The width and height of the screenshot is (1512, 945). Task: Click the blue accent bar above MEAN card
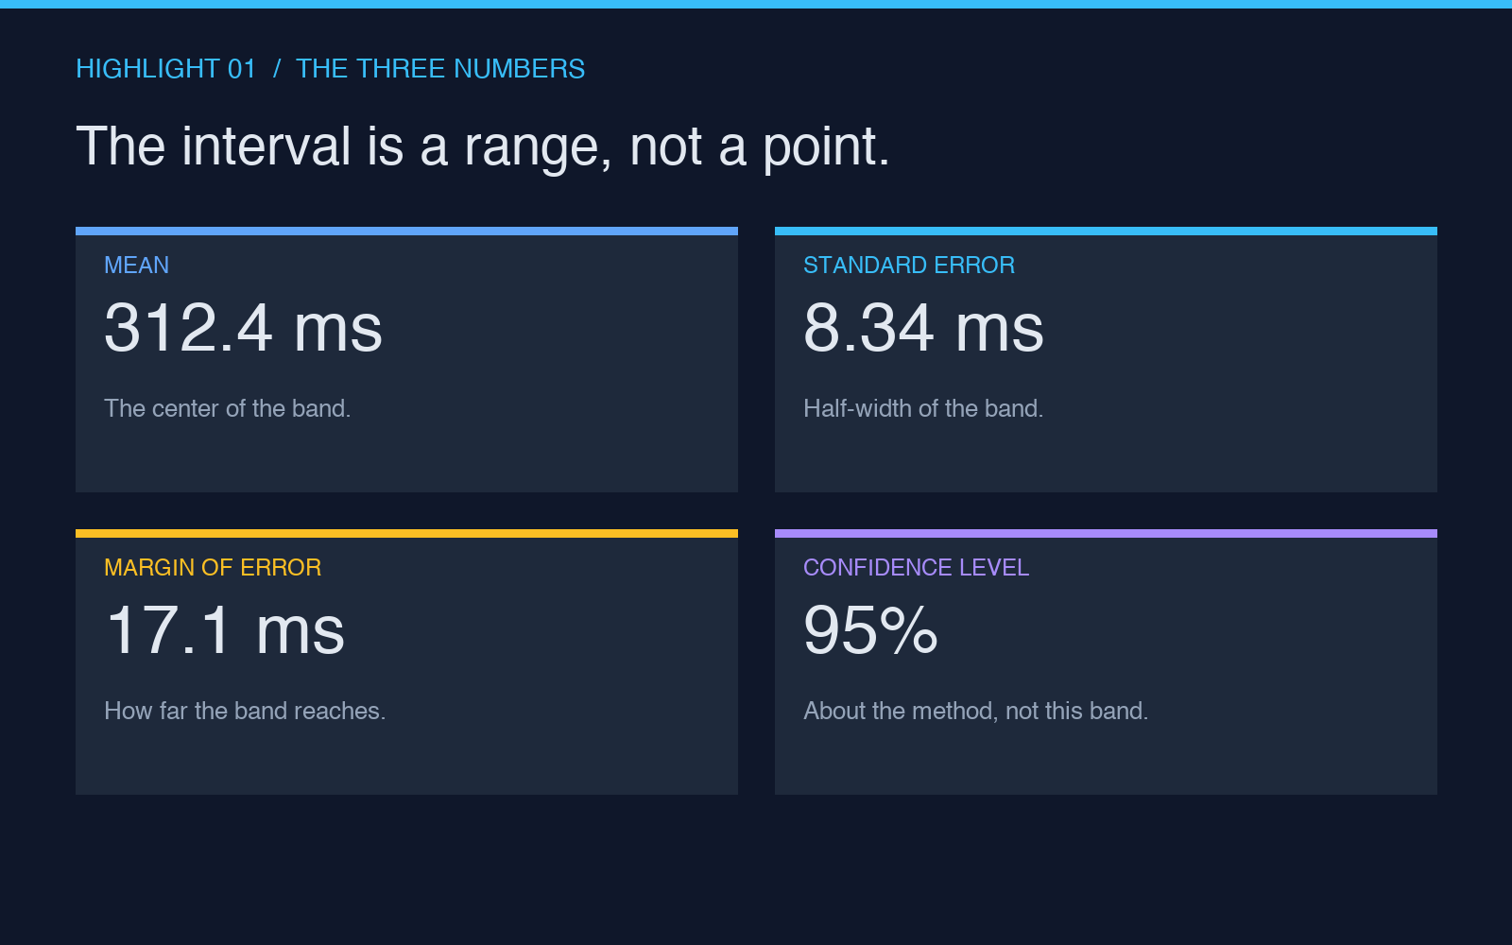(x=406, y=231)
